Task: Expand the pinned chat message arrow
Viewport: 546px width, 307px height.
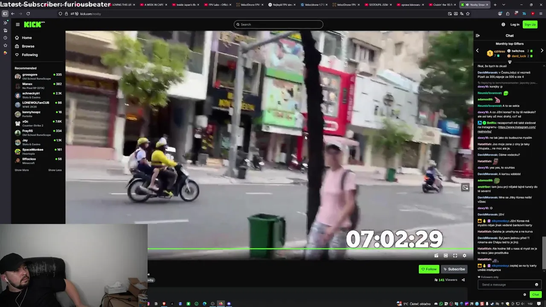Action: (x=510, y=62)
